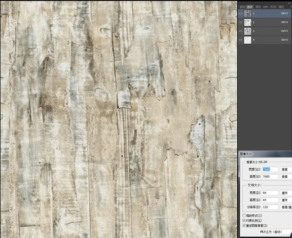Open the resolution unit dropdown
Screen dimensions: 292x238
286,207
